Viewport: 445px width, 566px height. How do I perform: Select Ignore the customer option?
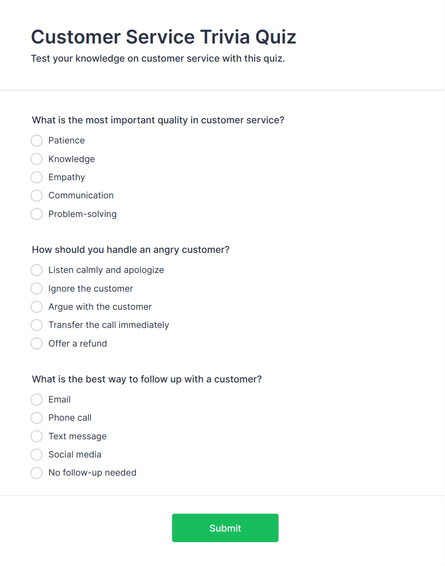click(x=37, y=289)
